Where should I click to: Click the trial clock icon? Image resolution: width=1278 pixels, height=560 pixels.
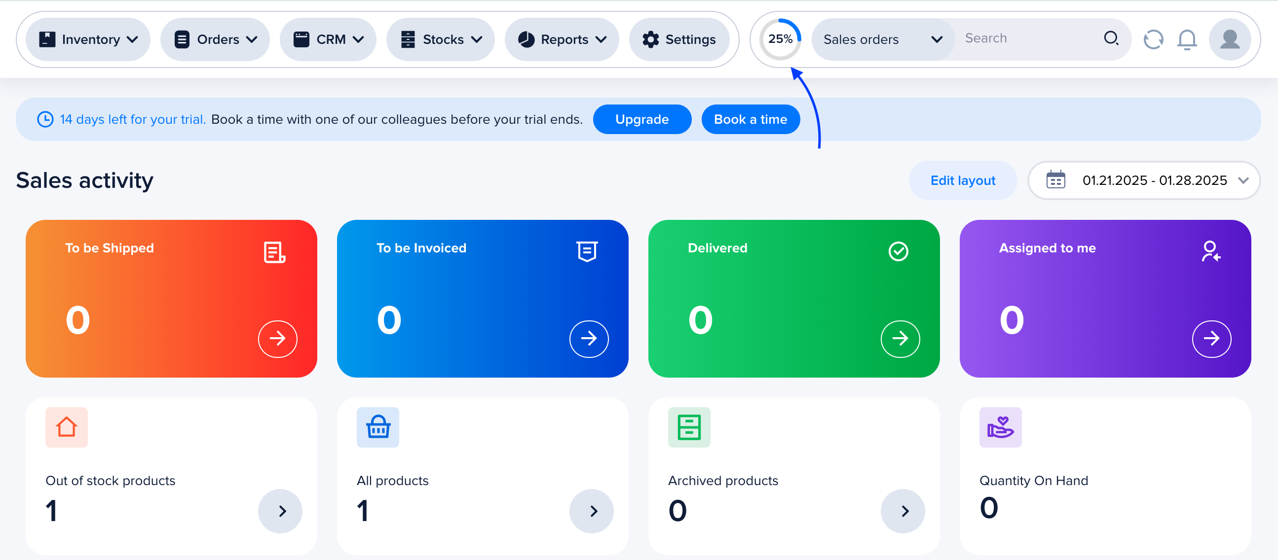pyautogui.click(x=45, y=119)
